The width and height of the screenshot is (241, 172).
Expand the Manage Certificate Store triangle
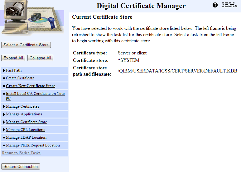(4, 122)
